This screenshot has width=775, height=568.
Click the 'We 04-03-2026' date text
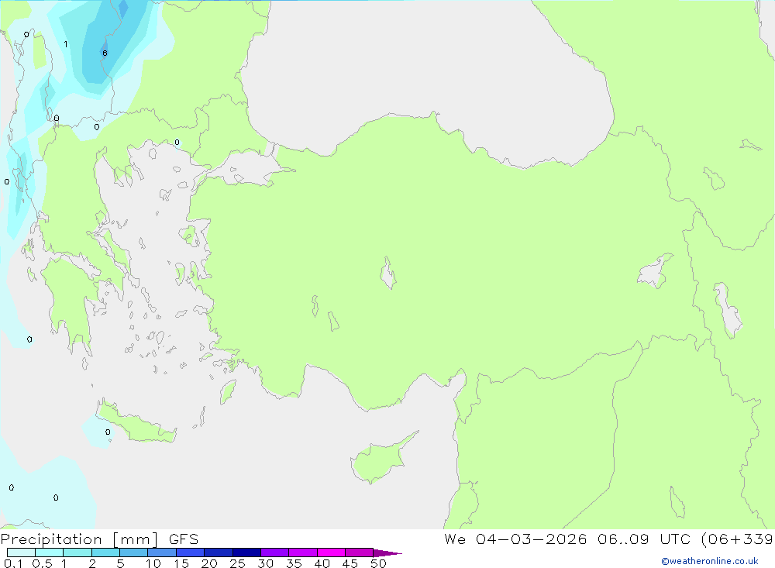[515, 539]
